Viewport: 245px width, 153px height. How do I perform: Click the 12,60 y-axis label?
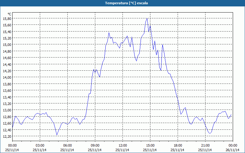(7, 123)
